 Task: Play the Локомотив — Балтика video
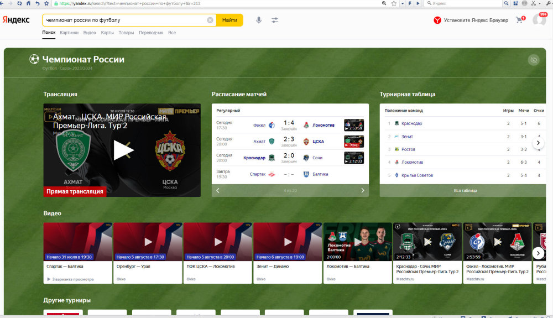[358, 242]
